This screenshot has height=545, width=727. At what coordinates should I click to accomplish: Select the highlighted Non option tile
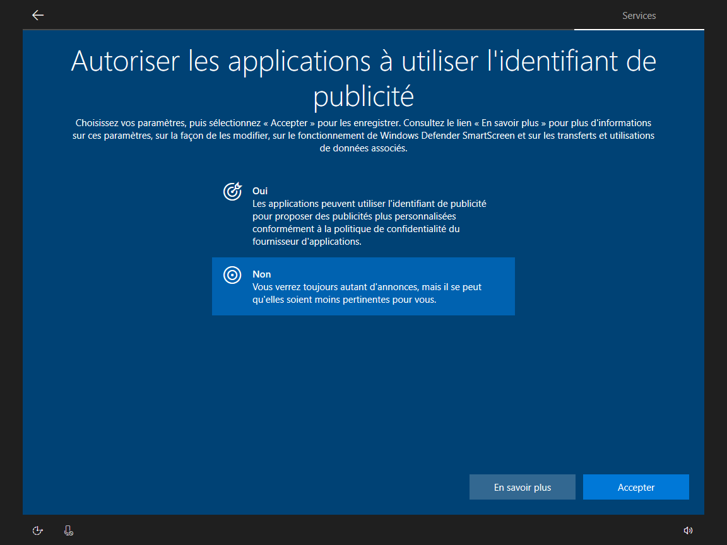click(x=363, y=286)
